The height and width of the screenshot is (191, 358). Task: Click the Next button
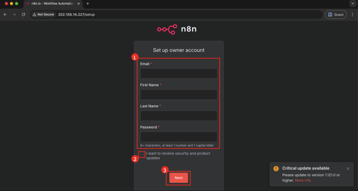179,178
